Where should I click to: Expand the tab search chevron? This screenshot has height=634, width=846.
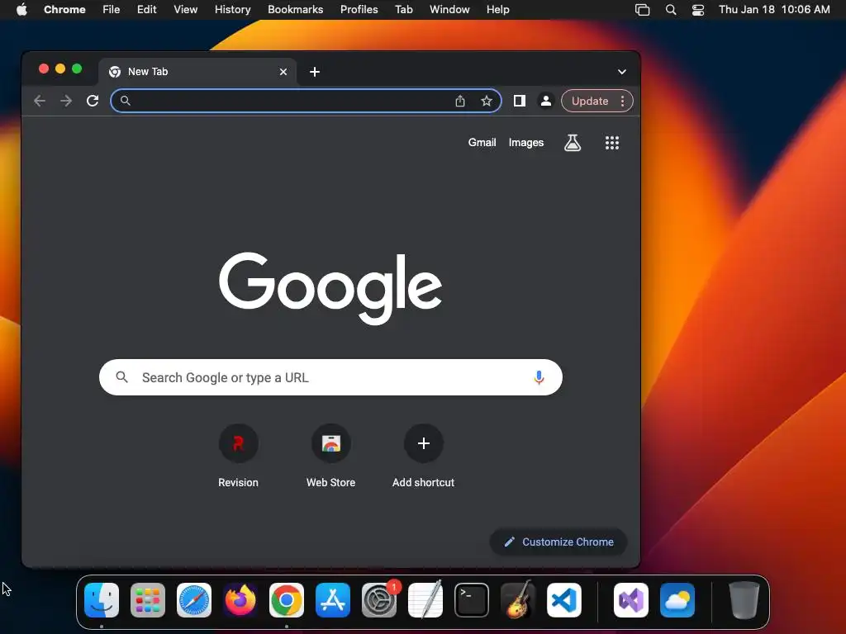pyautogui.click(x=621, y=72)
